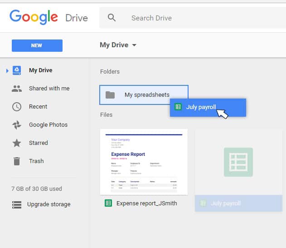Viewport: 286px width, 248px height.
Task: Click the Upgrade storage icon
Action: [x=17, y=204]
